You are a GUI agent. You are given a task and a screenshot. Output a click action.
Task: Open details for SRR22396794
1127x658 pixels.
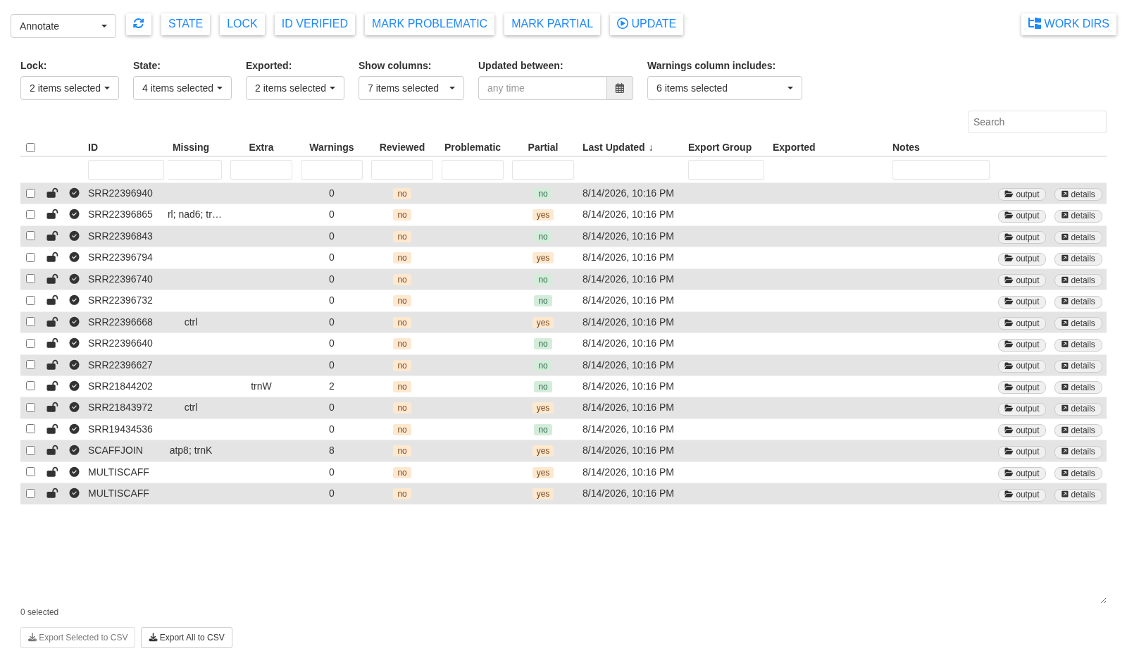(x=1078, y=259)
